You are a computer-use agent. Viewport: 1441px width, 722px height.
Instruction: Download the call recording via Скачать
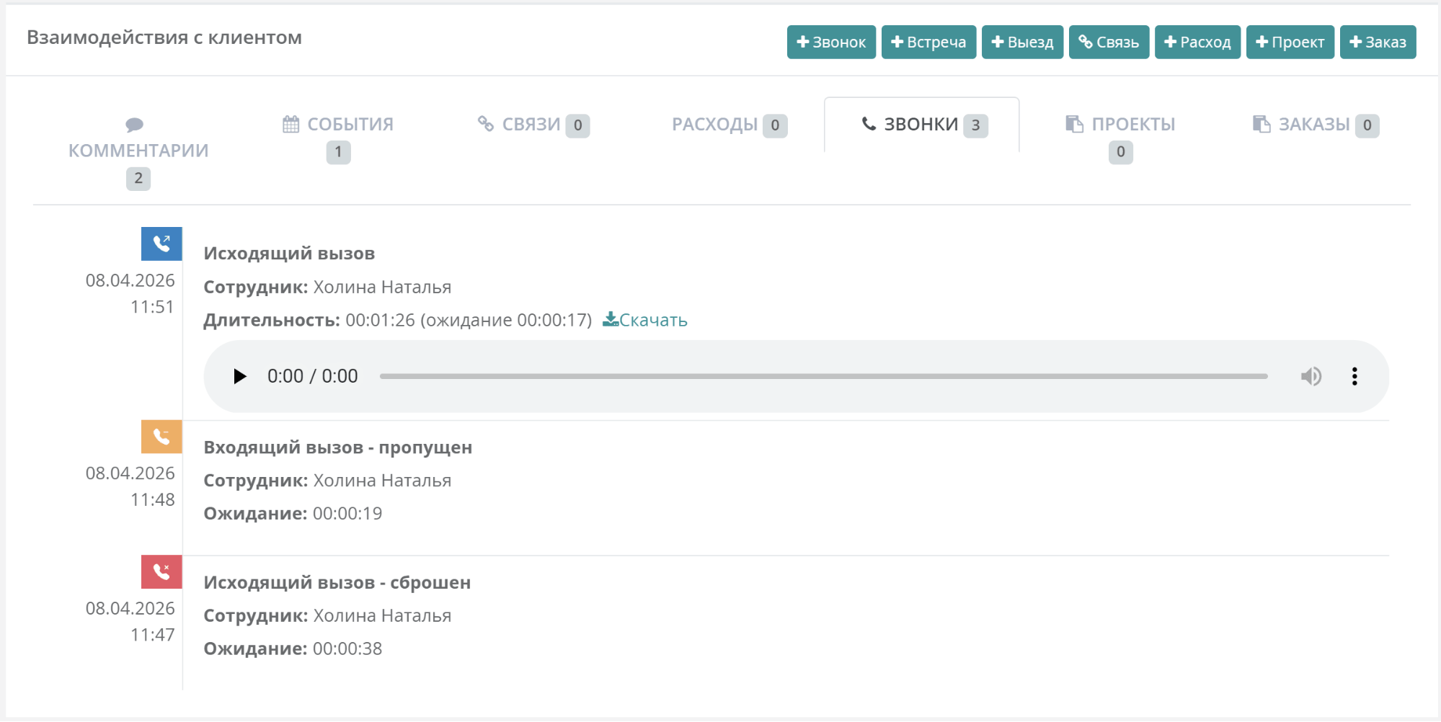click(x=645, y=320)
